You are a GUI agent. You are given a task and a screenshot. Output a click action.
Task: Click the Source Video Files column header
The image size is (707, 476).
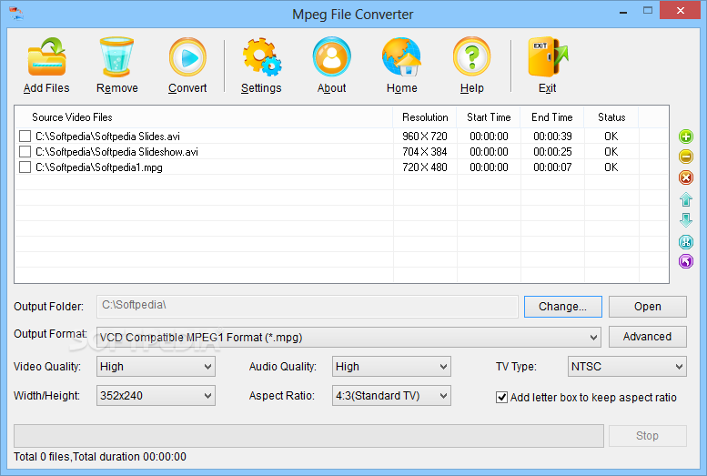pyautogui.click(x=204, y=117)
